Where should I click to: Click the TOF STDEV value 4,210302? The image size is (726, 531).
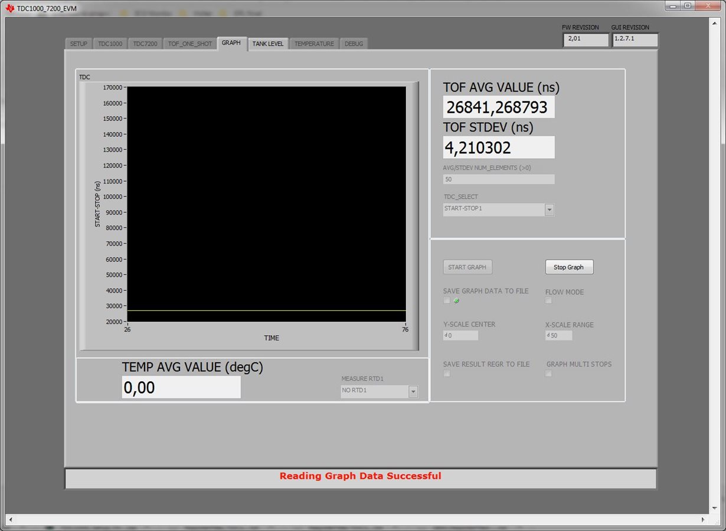(x=499, y=147)
